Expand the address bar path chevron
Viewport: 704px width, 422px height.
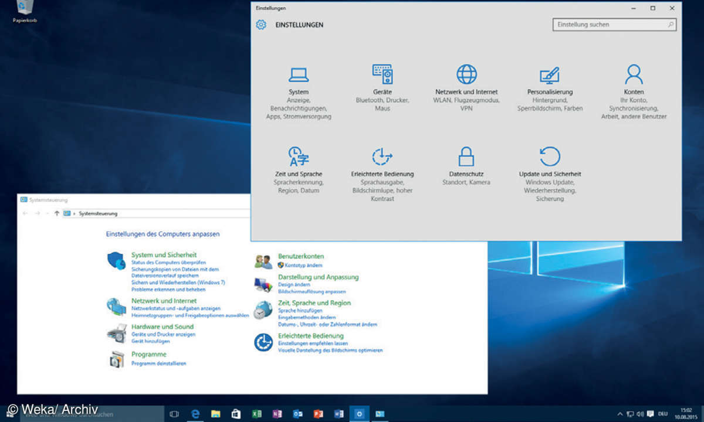point(75,213)
